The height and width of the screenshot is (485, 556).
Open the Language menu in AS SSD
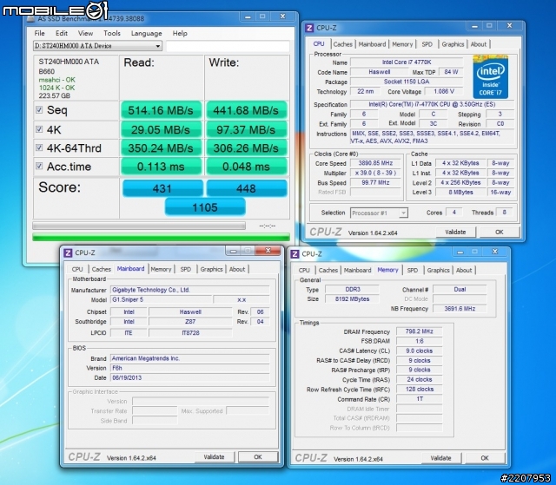147,33
